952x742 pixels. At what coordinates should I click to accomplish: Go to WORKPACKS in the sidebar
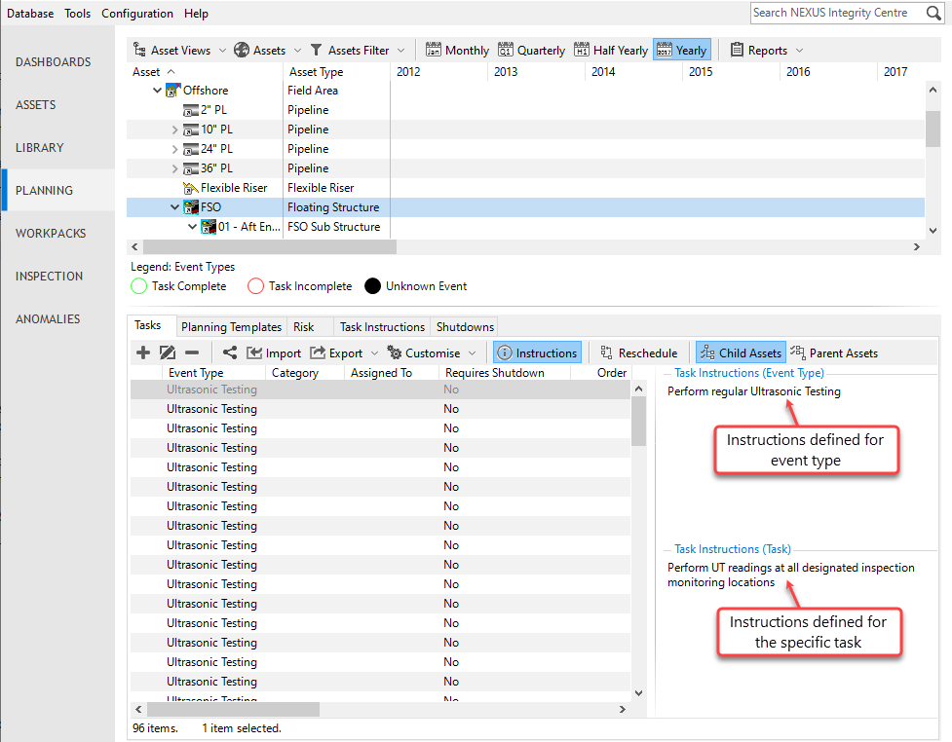click(x=51, y=233)
